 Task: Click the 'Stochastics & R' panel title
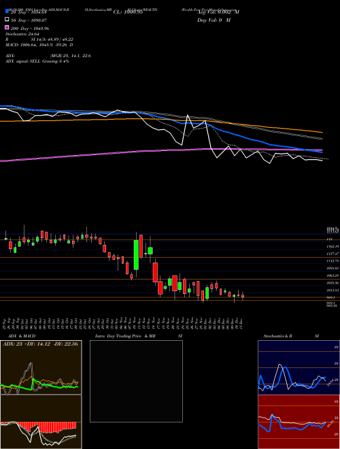coord(277,336)
